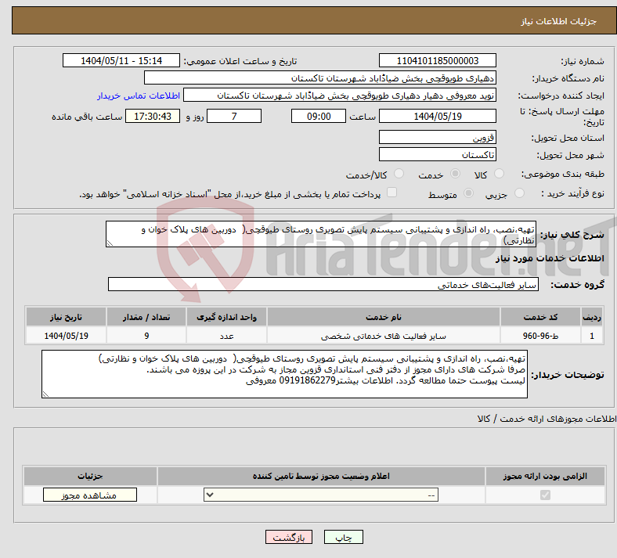Image resolution: width=617 pixels, height=558 pixels.
Task: Click the تعداد / مقدار column header
Action: point(146,317)
